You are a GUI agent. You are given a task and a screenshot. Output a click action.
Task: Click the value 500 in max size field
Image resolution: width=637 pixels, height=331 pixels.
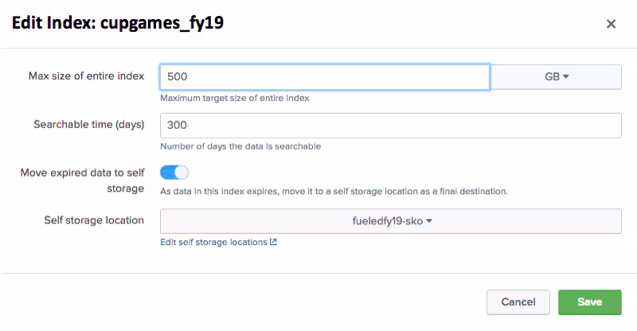point(177,77)
